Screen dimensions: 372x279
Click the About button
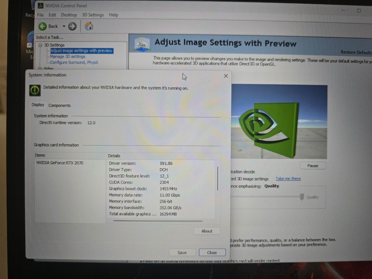tap(207, 231)
